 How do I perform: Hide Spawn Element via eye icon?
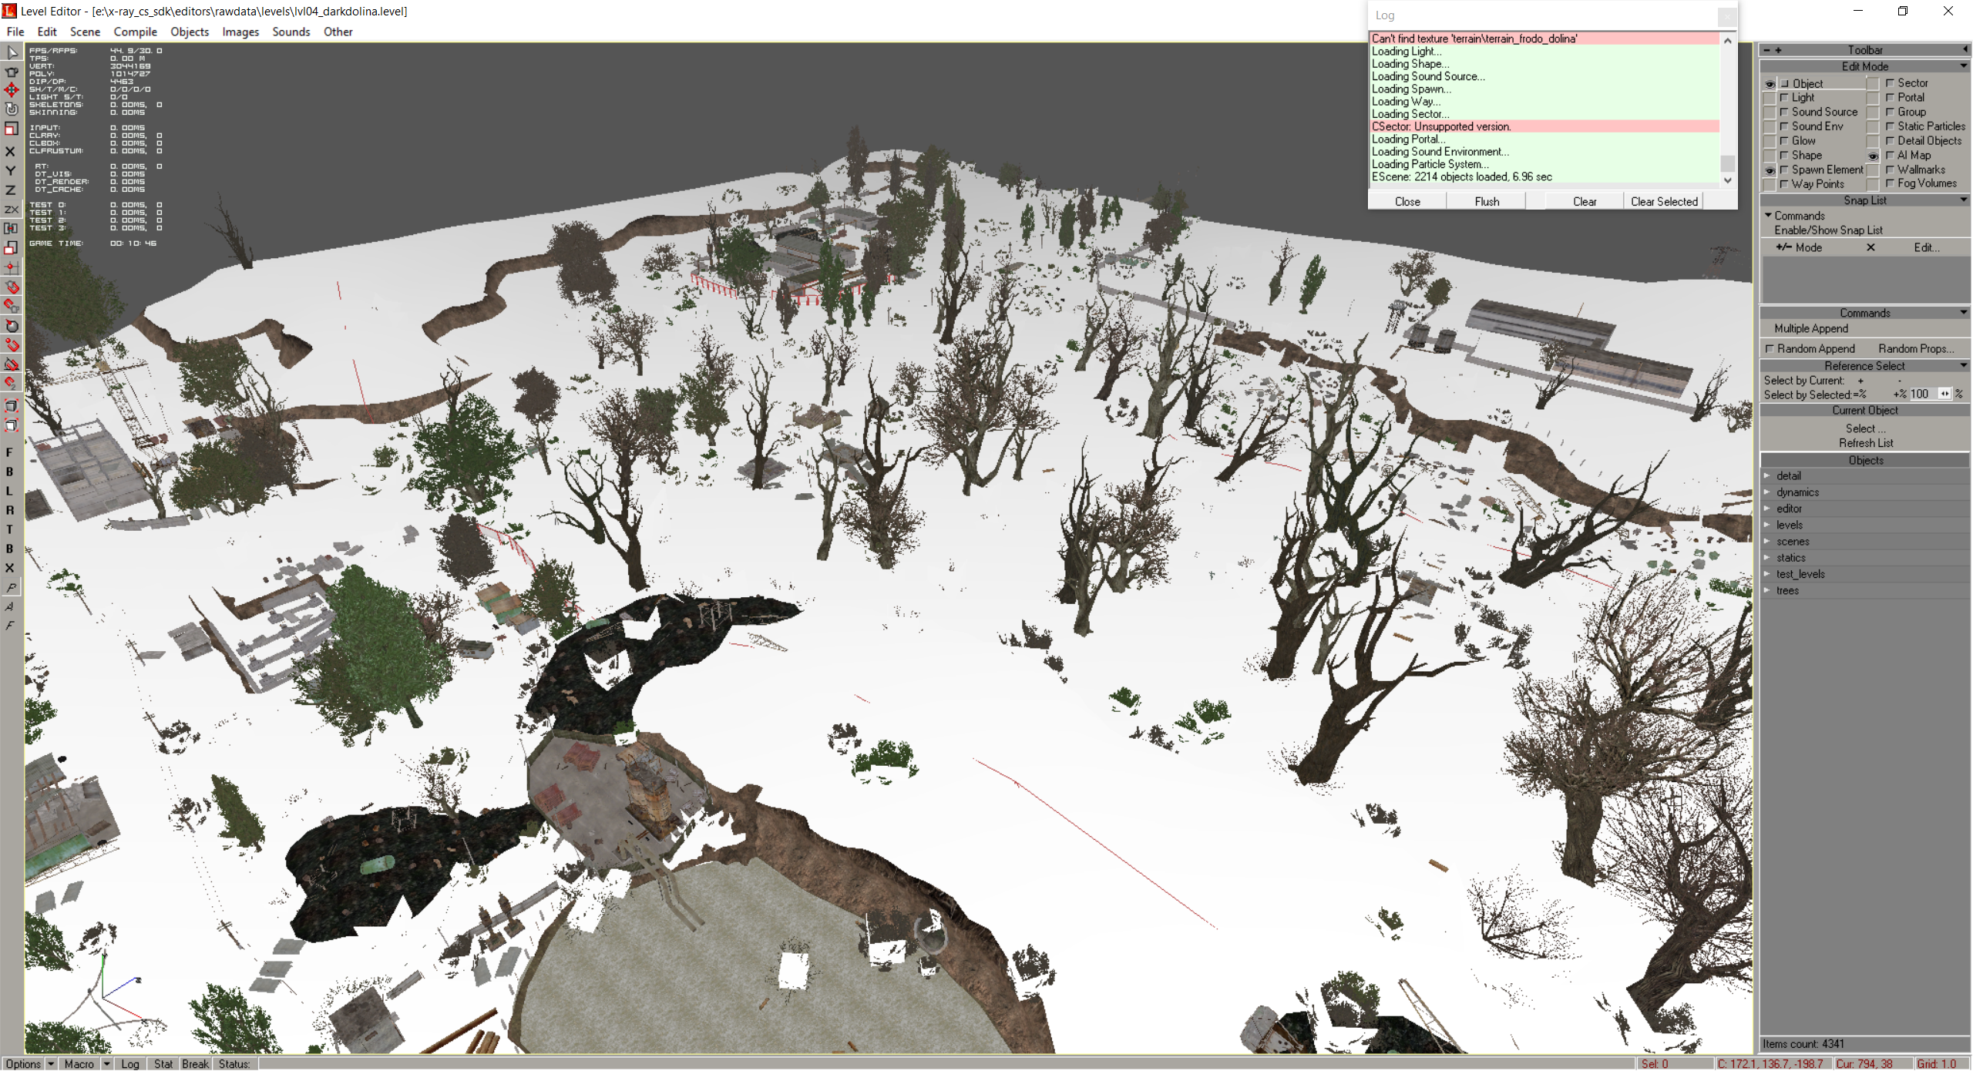pyautogui.click(x=1770, y=170)
